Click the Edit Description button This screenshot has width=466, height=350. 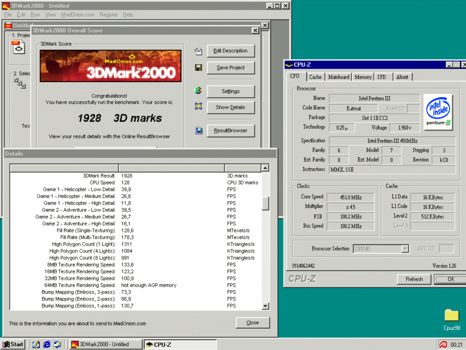click(x=231, y=51)
